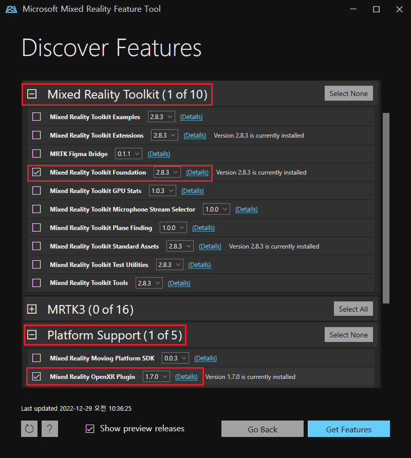
Task: Click Select All for MRTK3
Action: (x=353, y=309)
